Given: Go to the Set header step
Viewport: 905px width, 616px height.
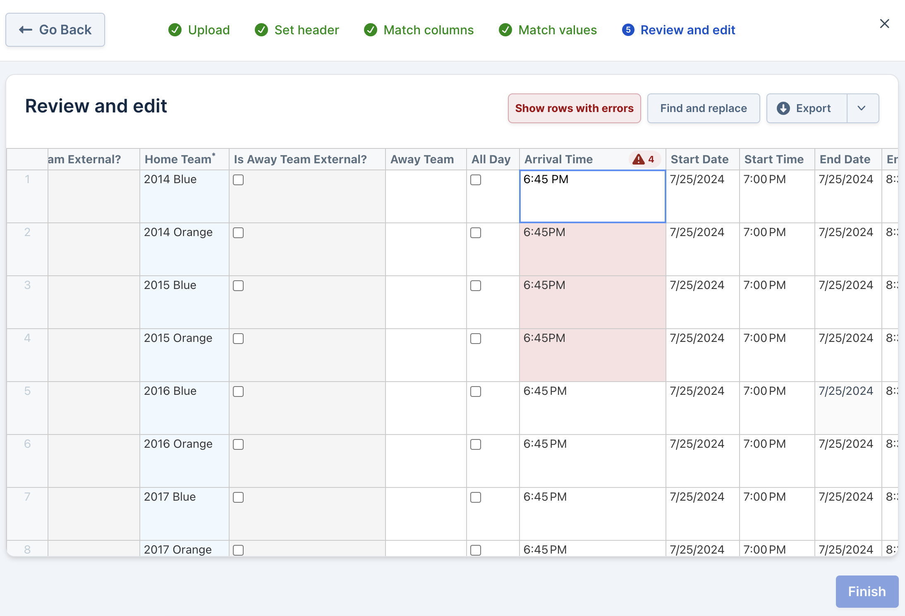Looking at the screenshot, I should coord(297,30).
